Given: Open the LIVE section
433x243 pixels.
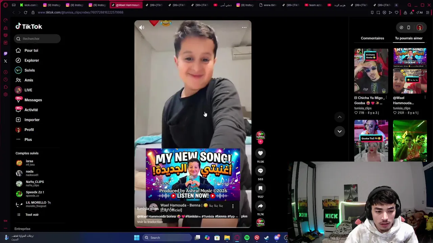Looking at the screenshot, I should pyautogui.click(x=28, y=90).
